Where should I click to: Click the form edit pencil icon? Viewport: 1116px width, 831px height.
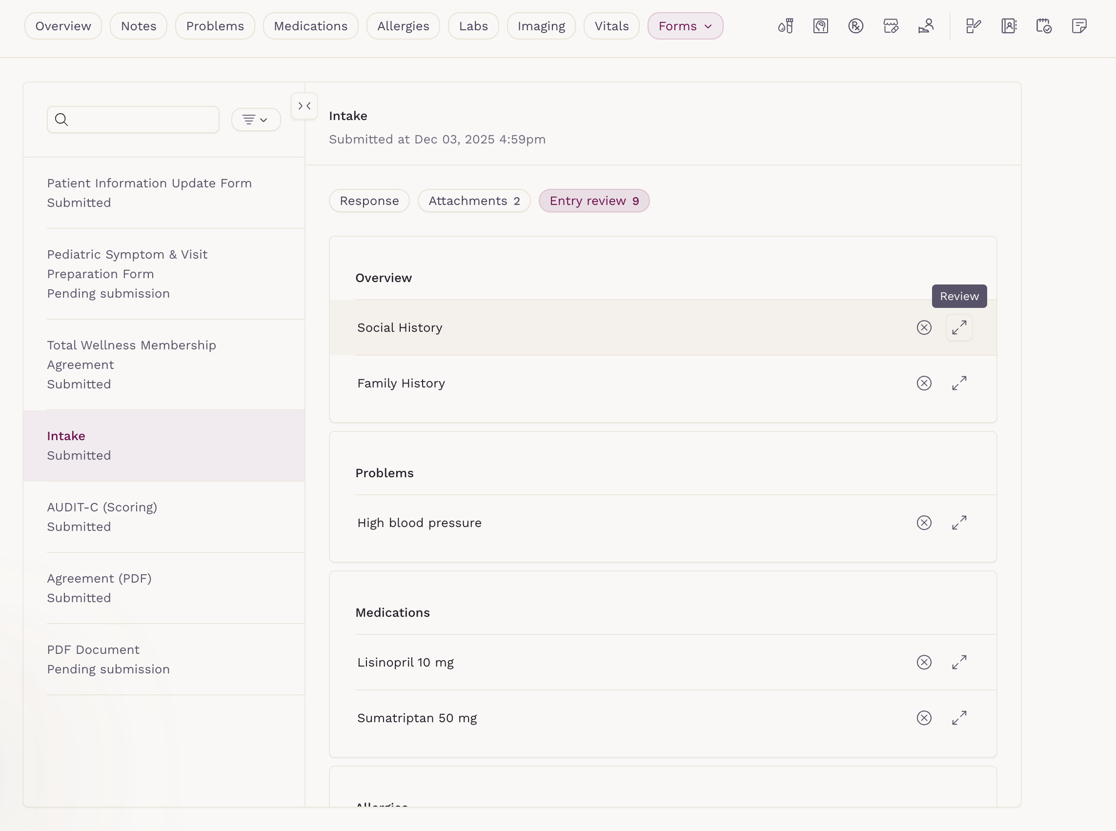click(974, 26)
